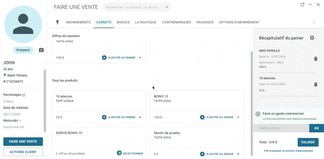This screenshot has width=324, height=159.
Task: Click the Prospect status badge
Action: (23, 50)
